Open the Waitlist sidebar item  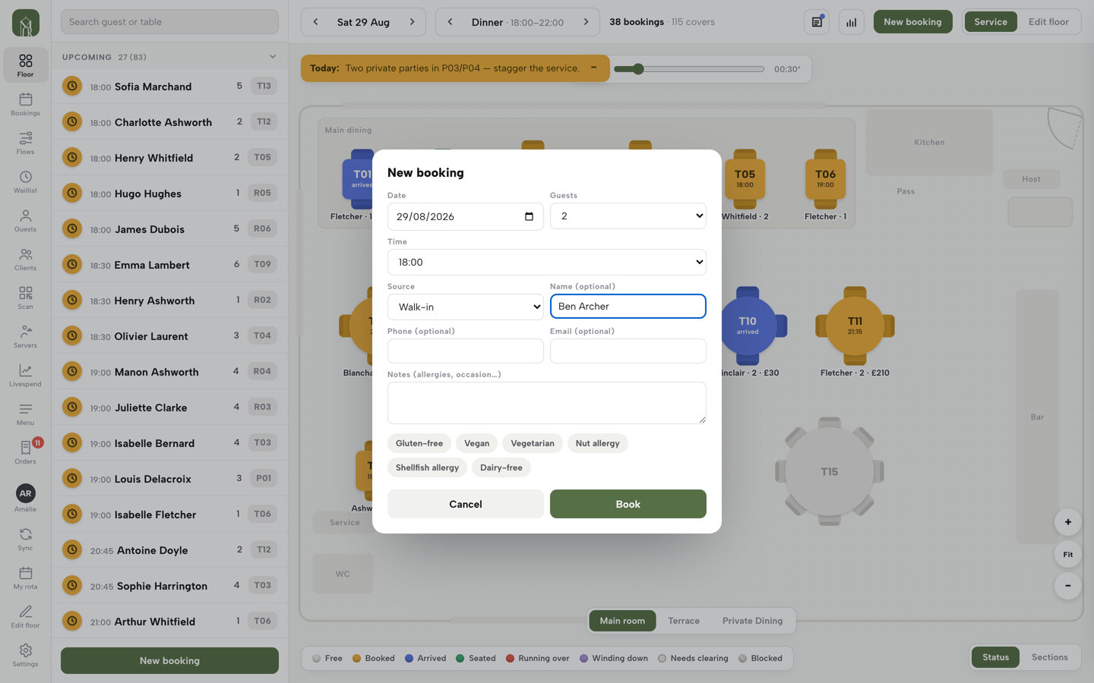point(25,181)
